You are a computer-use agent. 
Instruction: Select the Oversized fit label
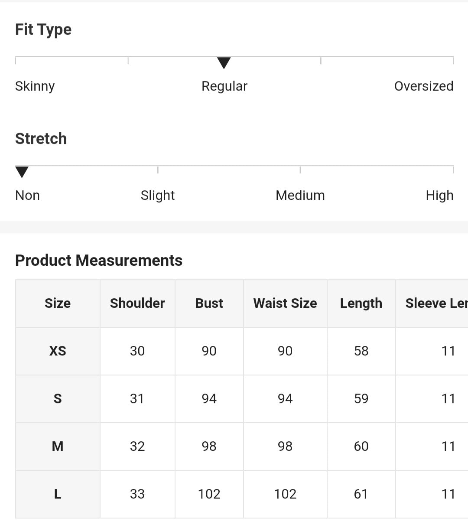tap(423, 86)
